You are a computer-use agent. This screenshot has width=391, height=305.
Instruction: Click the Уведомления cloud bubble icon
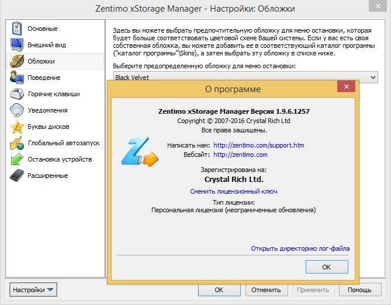[17, 110]
